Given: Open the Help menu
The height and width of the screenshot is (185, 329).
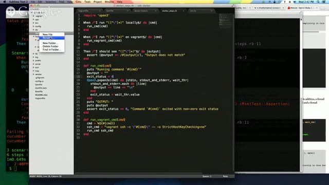Looking at the screenshot, I should [x=120, y=2].
